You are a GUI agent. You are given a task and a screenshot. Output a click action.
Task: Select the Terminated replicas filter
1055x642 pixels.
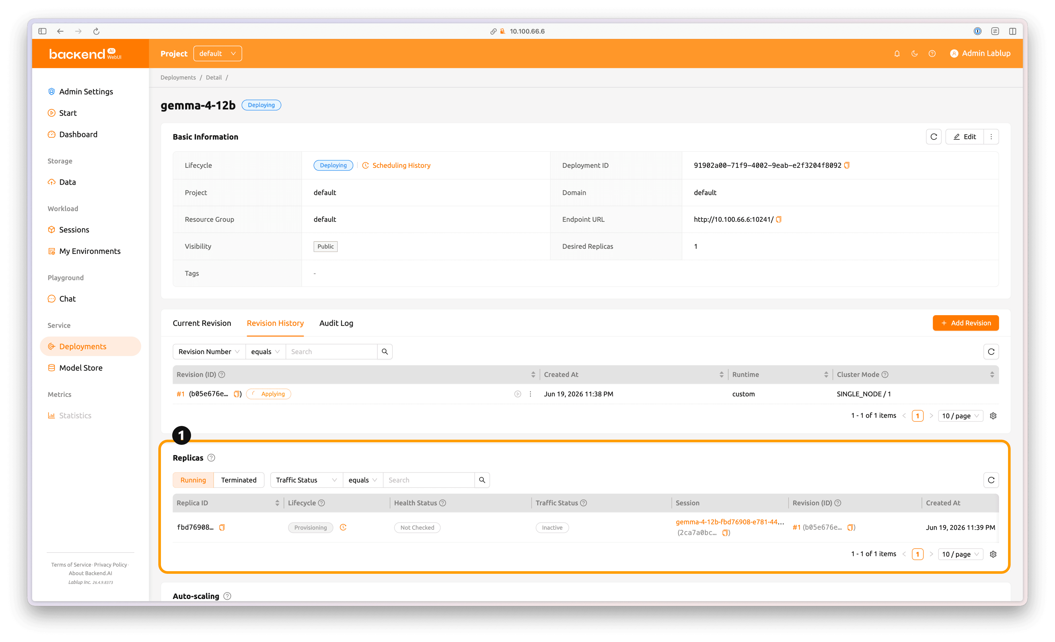coord(239,480)
